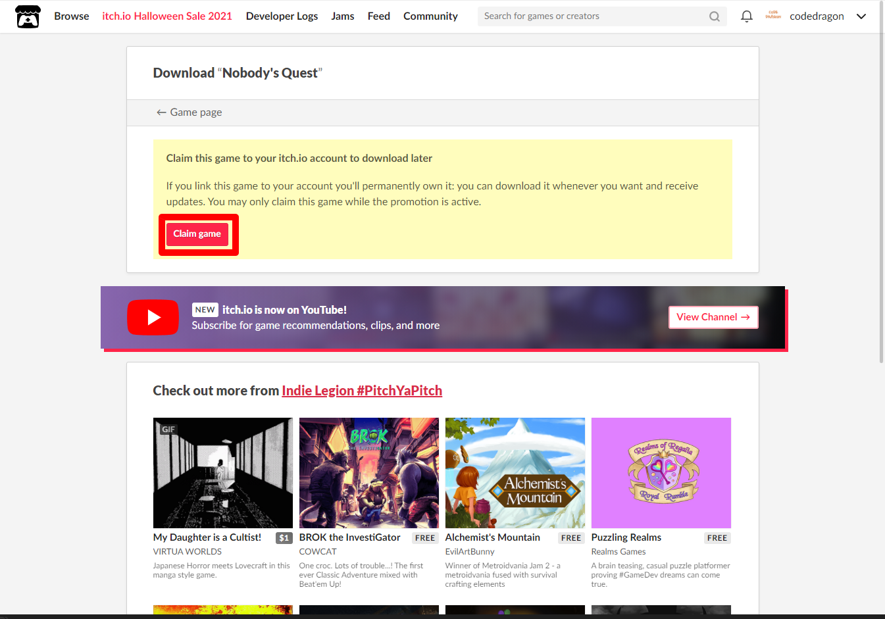Visit Realms Games creator page
Viewport: 885px width, 619px height.
tap(619, 552)
